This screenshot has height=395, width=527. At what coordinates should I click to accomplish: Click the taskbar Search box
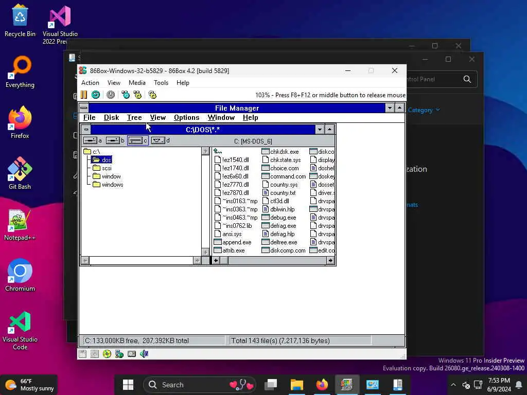(x=200, y=385)
